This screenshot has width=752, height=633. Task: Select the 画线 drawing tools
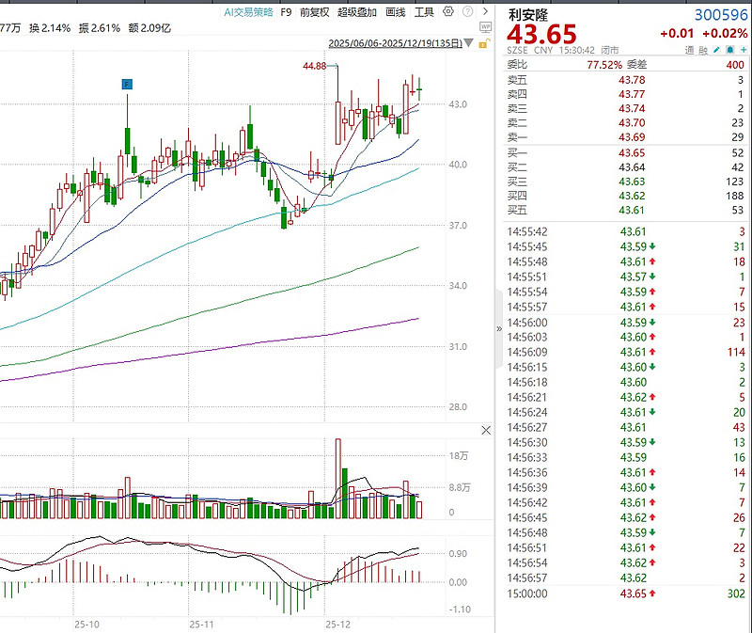coord(395,12)
